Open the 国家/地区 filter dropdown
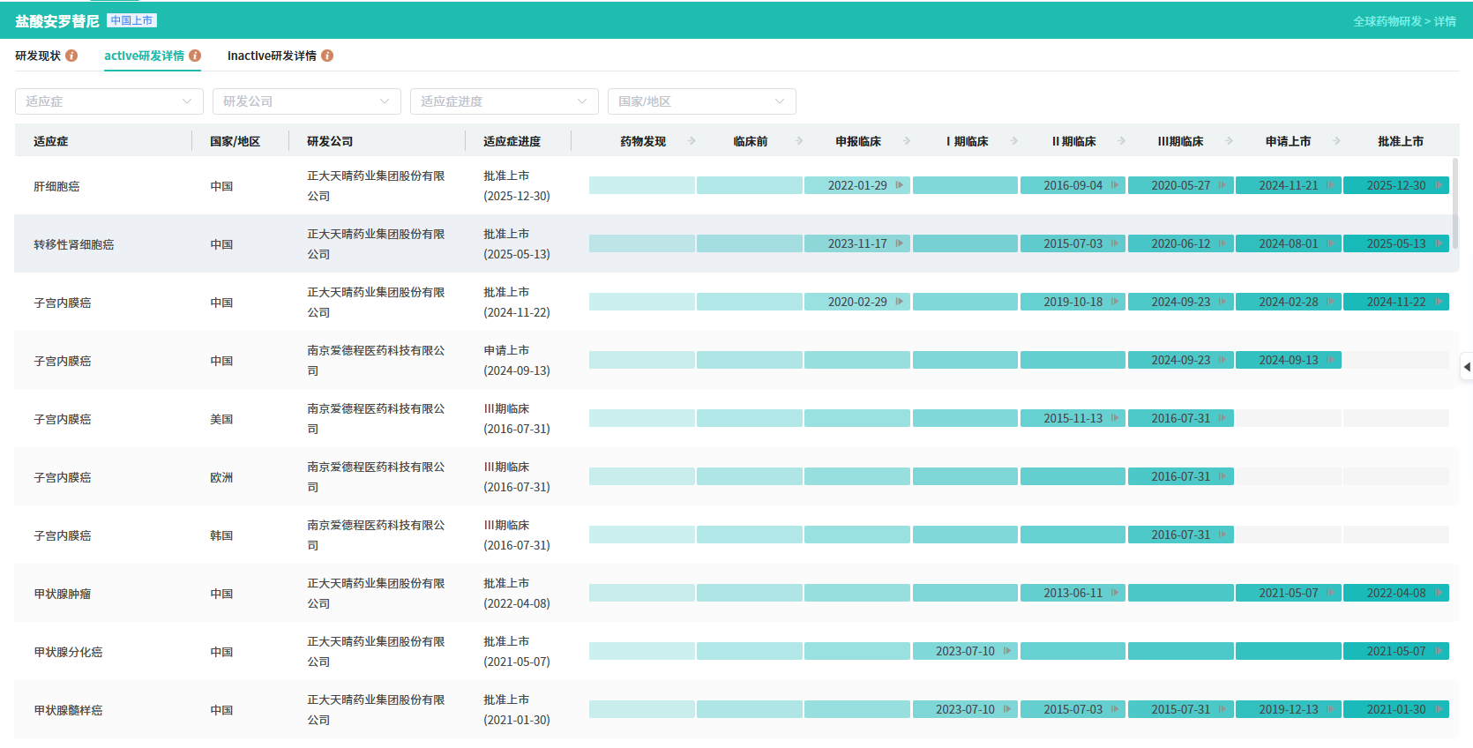 point(701,101)
